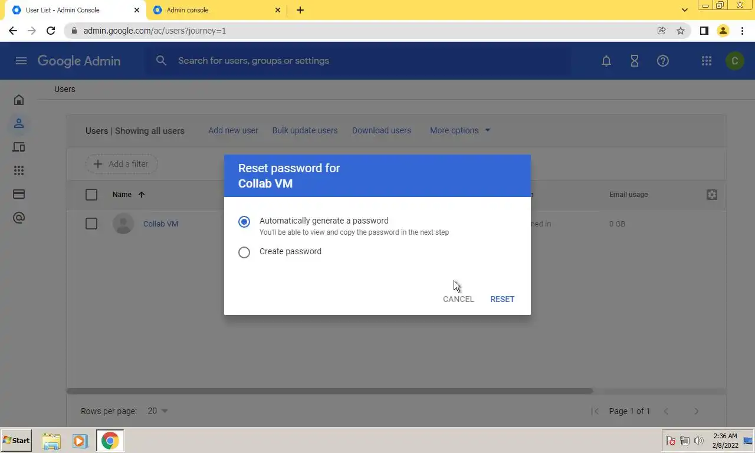Click the taskbar clock
The height and width of the screenshot is (453, 755).
point(726,441)
